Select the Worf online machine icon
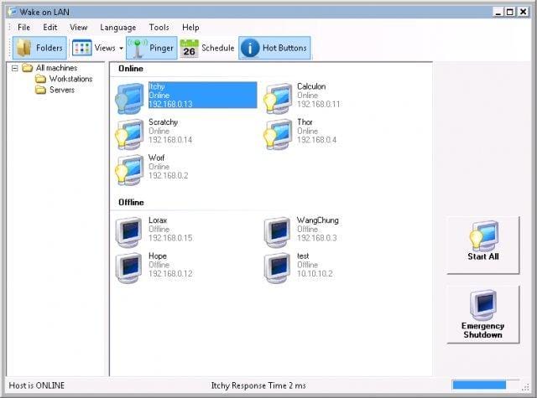 click(129, 169)
